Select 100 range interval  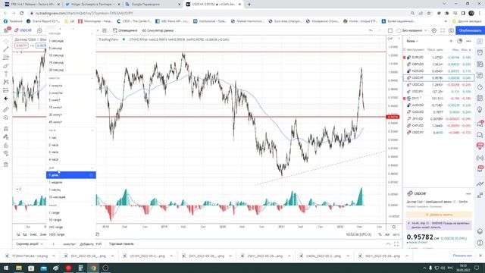[x=70, y=227]
